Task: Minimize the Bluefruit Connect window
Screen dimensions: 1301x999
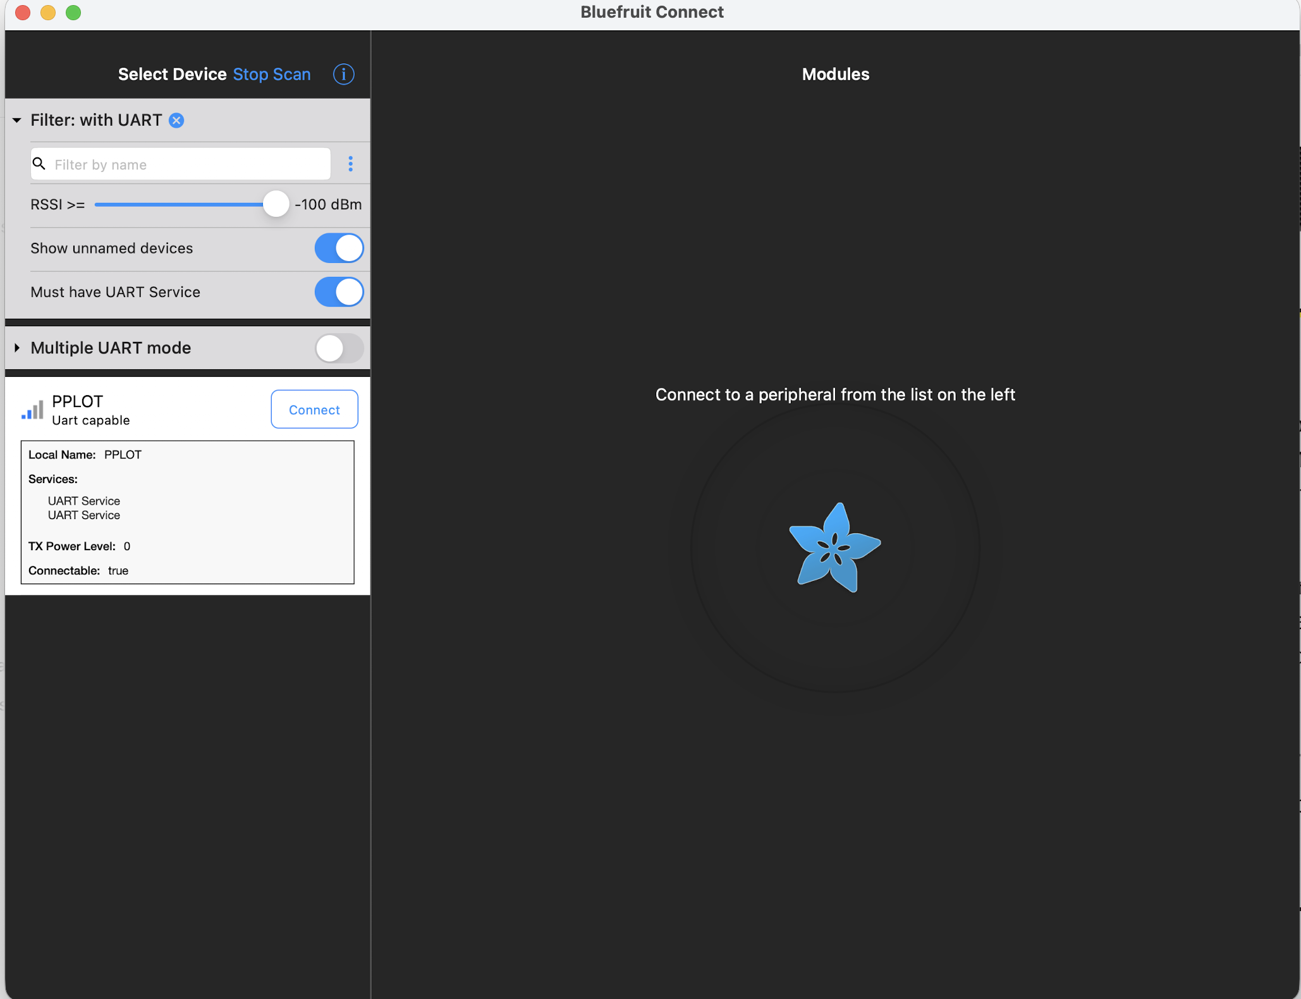Action: 48,13
